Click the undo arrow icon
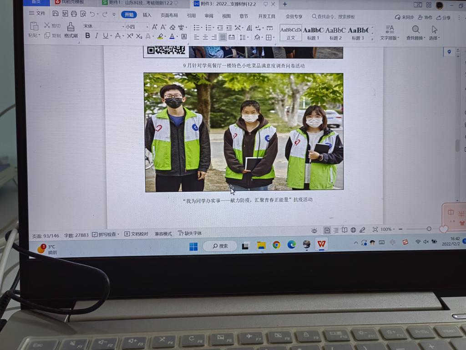This screenshot has height=350, width=466. click(x=92, y=14)
